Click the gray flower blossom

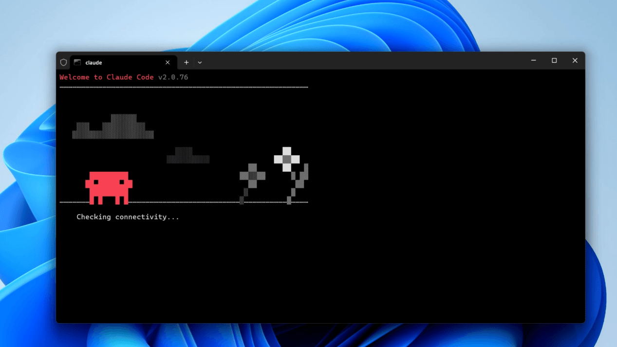(x=252, y=175)
